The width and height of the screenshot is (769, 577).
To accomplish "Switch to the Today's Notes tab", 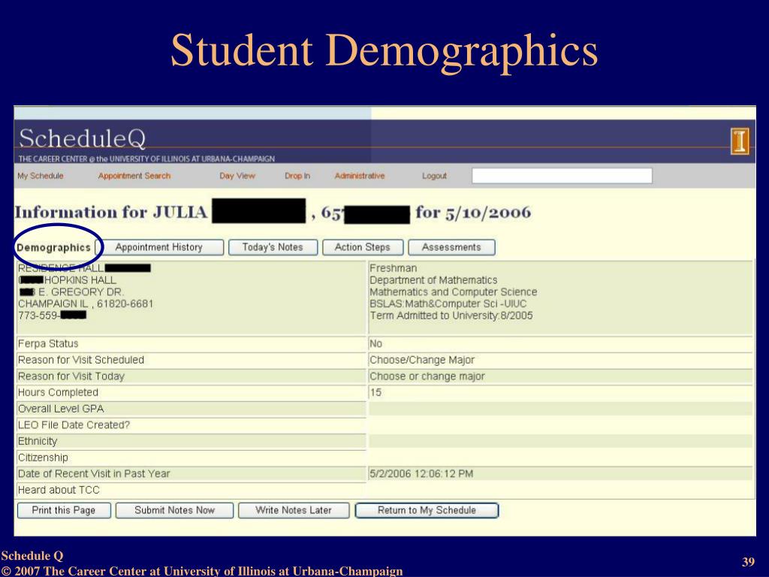I will tap(273, 247).
